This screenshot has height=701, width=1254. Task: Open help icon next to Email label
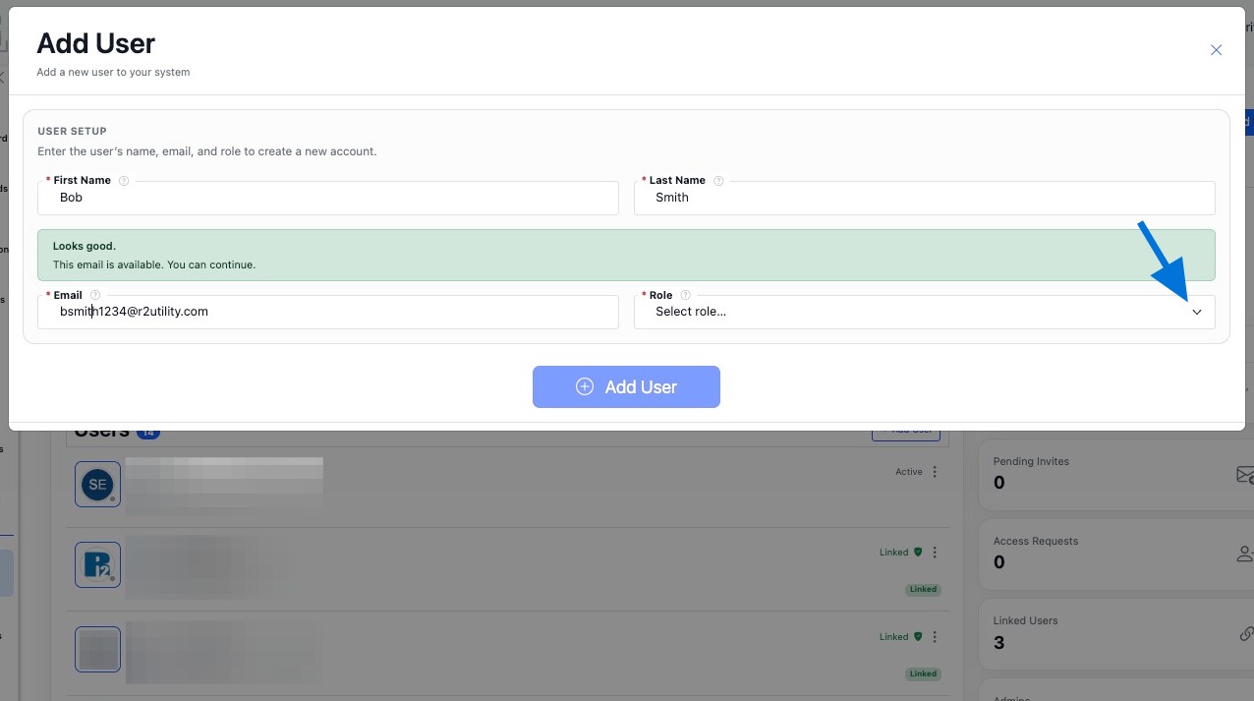coord(95,295)
